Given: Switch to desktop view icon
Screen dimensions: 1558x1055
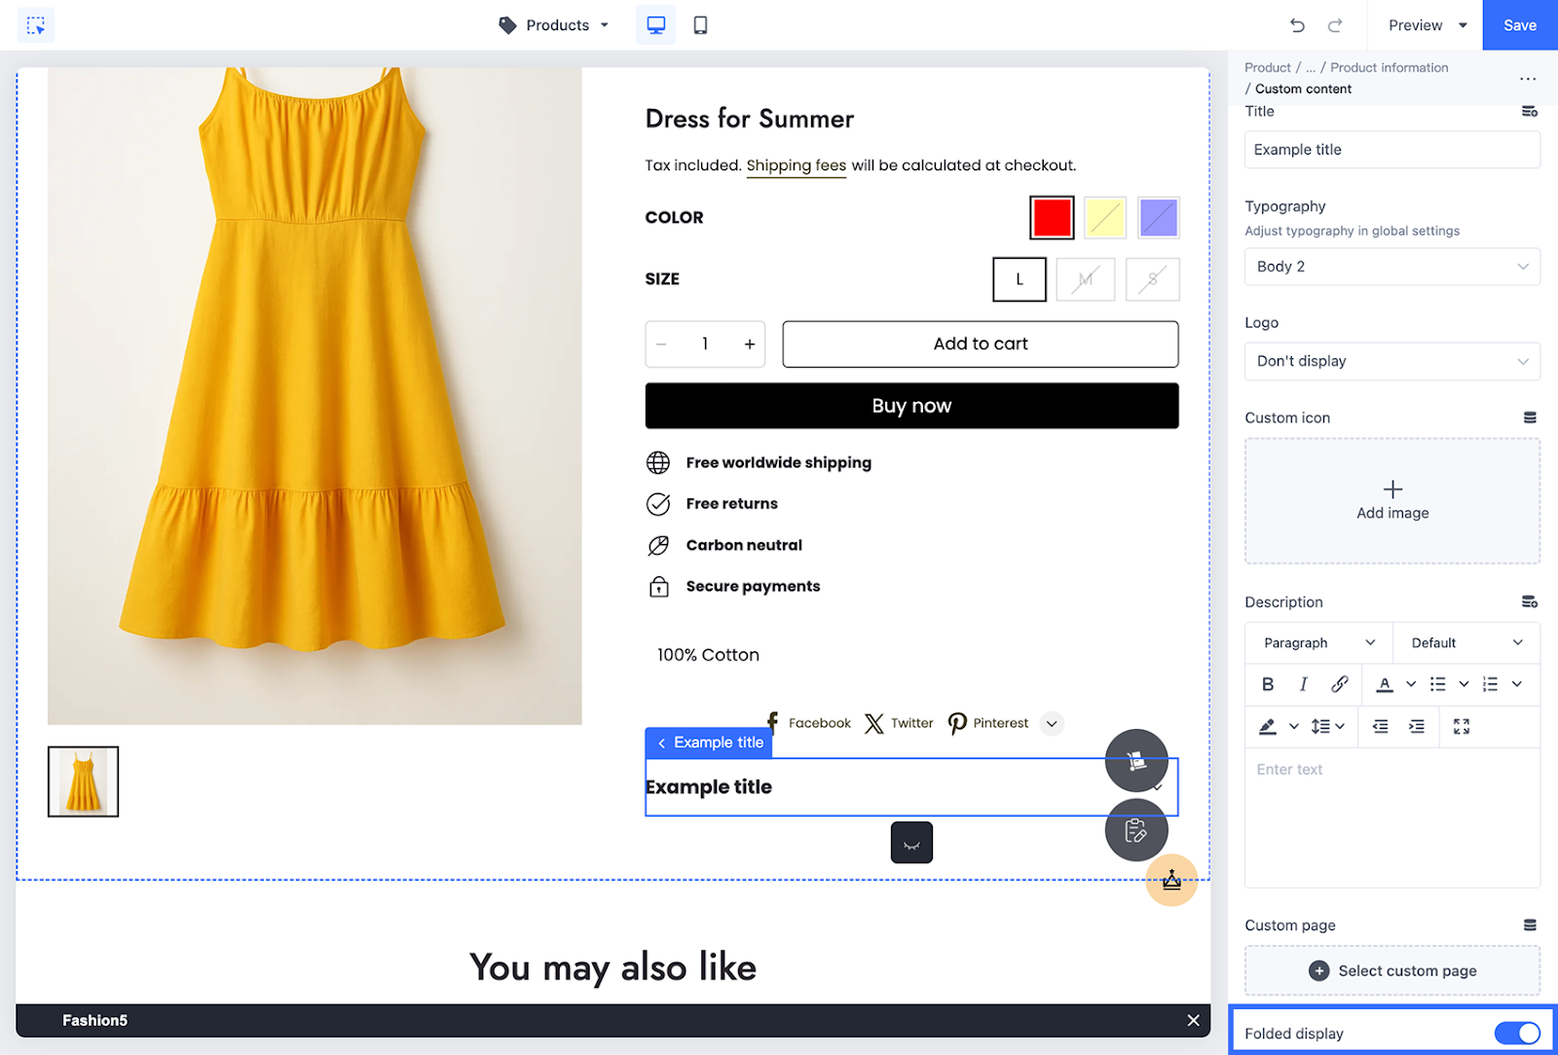Looking at the screenshot, I should 655,25.
